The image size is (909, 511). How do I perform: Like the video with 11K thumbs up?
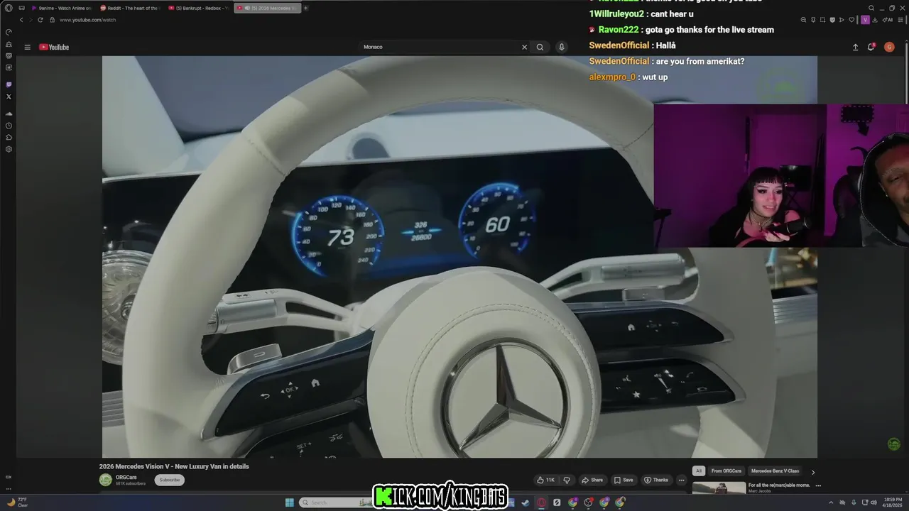tap(545, 480)
